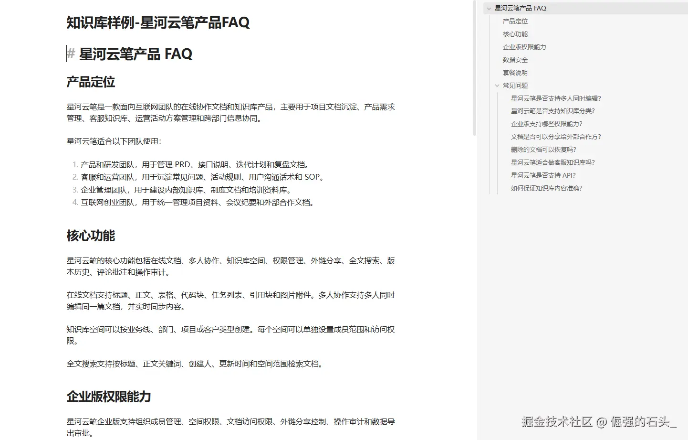This screenshot has height=440, width=688.
Task: Go to 数据安全 outline entry
Action: point(515,60)
